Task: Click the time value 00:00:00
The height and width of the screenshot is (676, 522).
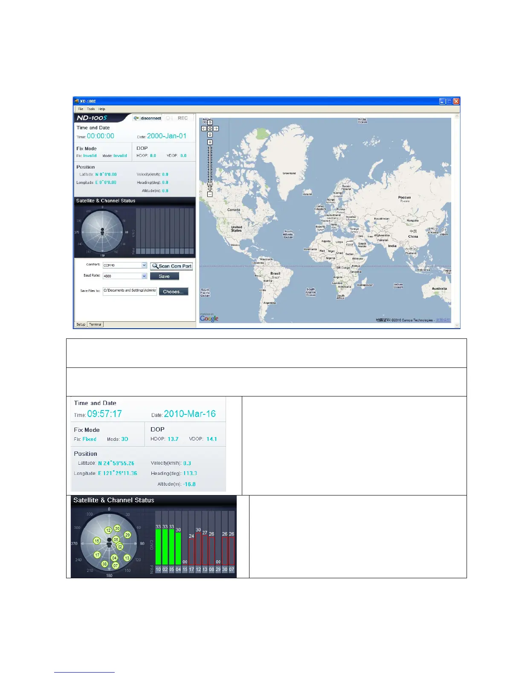Action: click(101, 136)
